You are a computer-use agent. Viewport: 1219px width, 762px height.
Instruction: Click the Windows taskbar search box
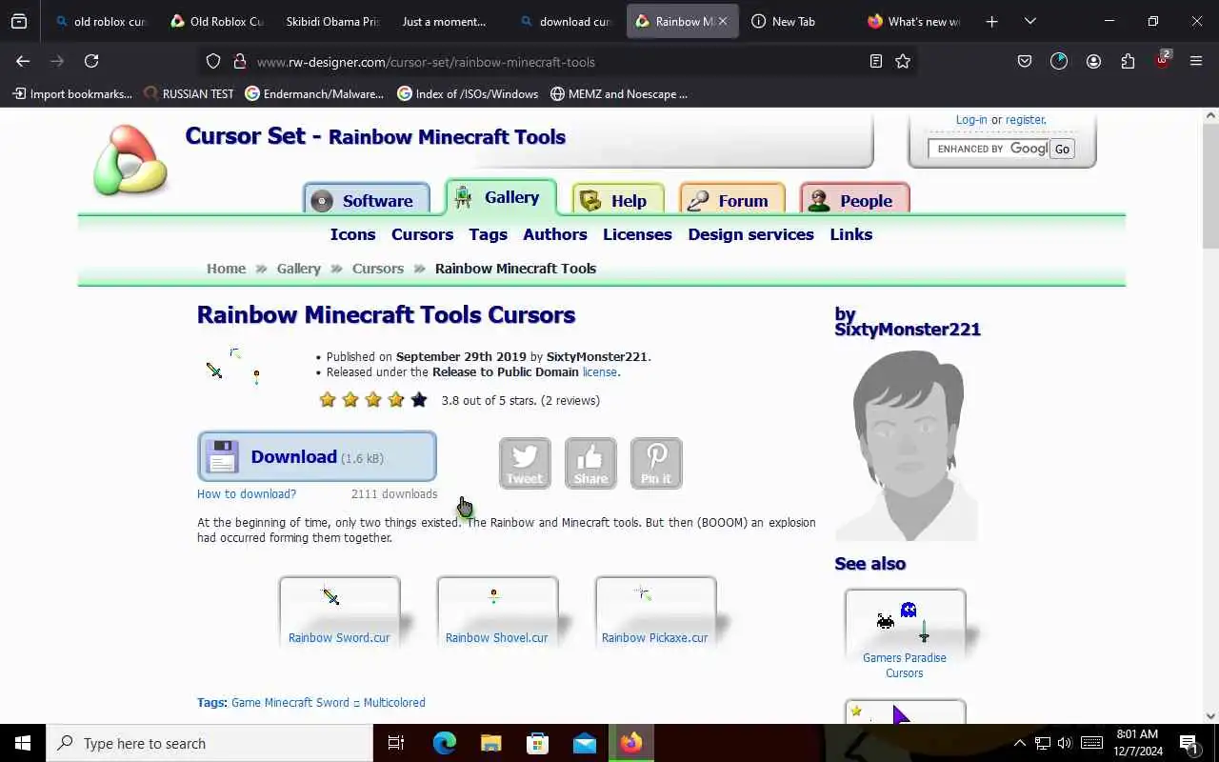coord(210,743)
